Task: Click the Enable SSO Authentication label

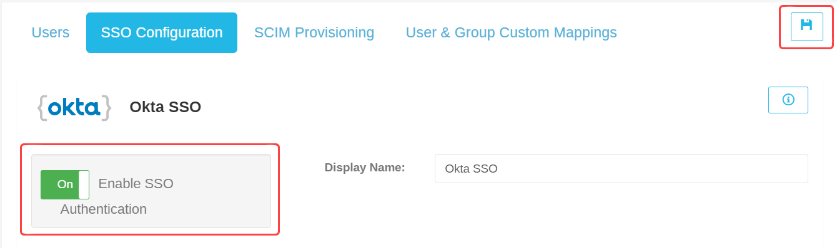Action: [117, 196]
